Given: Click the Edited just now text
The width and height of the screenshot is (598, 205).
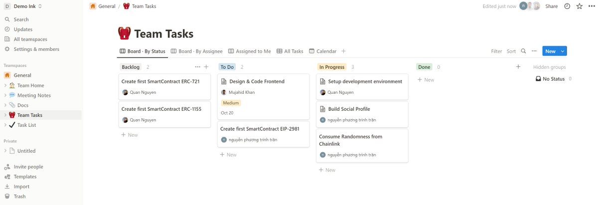Looking at the screenshot, I should [499, 6].
